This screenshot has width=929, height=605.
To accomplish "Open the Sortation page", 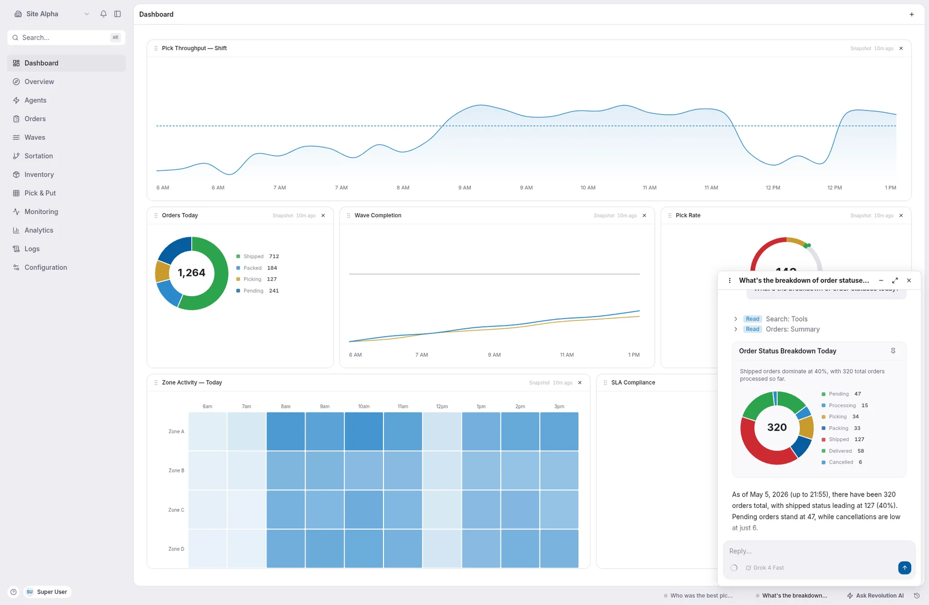I will click(x=66, y=156).
